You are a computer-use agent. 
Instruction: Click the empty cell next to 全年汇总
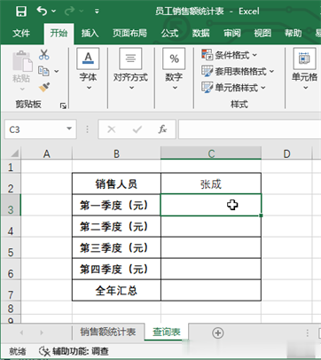coord(211,290)
